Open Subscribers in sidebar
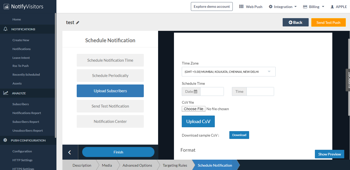 [x=21, y=104]
